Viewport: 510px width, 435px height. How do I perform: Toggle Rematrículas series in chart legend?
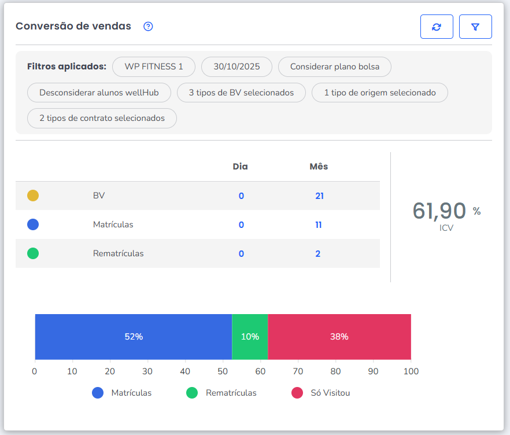click(x=221, y=393)
